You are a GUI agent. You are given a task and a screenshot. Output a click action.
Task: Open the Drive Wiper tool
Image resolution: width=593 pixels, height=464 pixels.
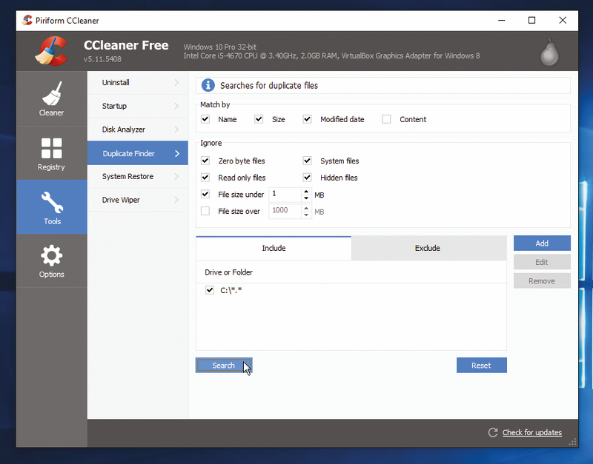138,200
